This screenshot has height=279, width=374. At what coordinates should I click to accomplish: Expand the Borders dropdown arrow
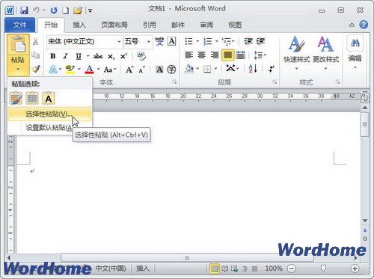(x=215, y=69)
